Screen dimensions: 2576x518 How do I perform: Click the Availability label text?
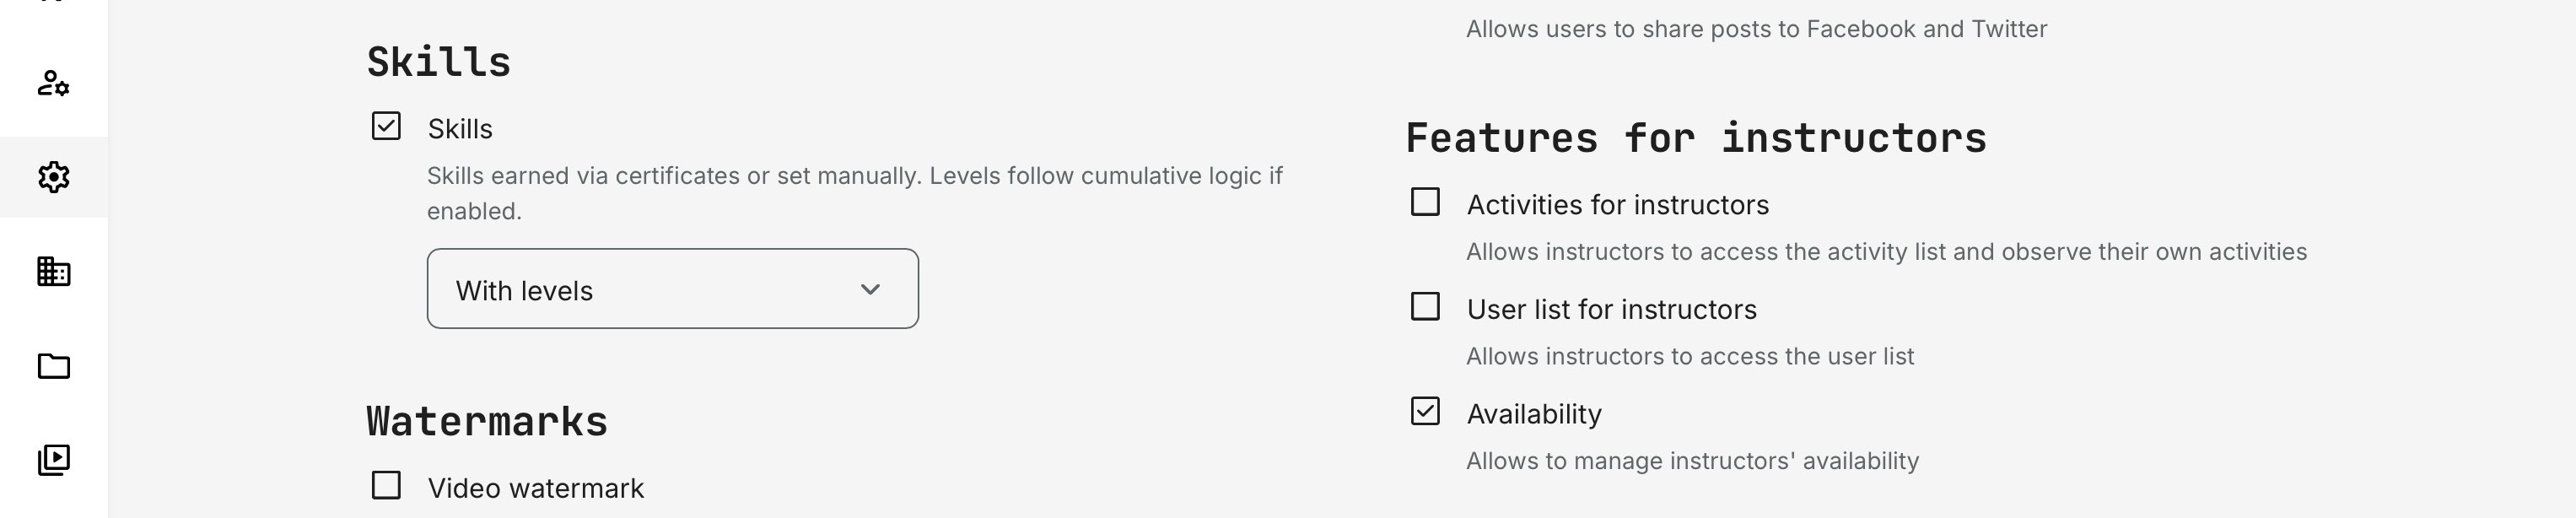click(x=1533, y=413)
